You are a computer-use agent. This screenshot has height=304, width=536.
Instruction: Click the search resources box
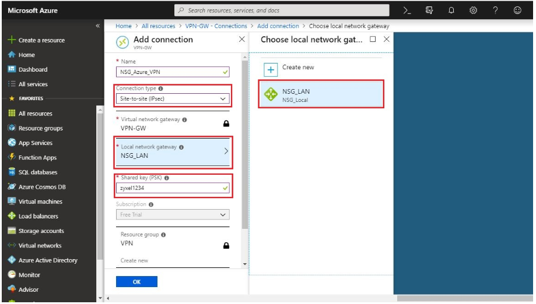click(282, 10)
